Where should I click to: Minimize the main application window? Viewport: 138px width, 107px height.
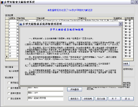click(132, 2)
